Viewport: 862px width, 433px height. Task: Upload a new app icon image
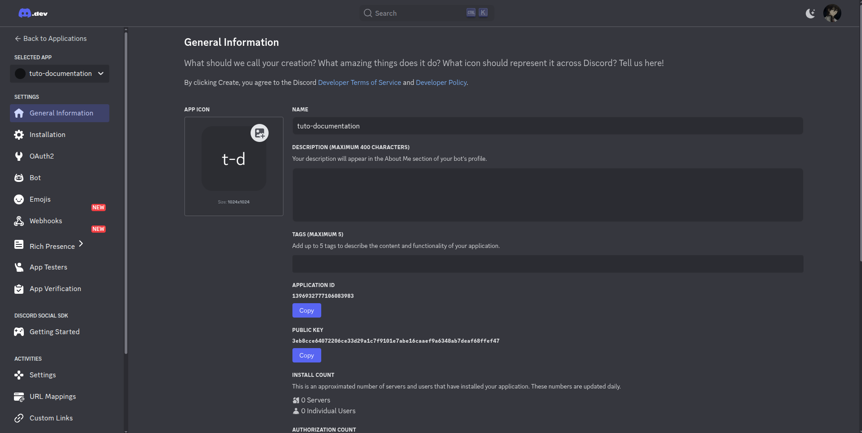260,133
